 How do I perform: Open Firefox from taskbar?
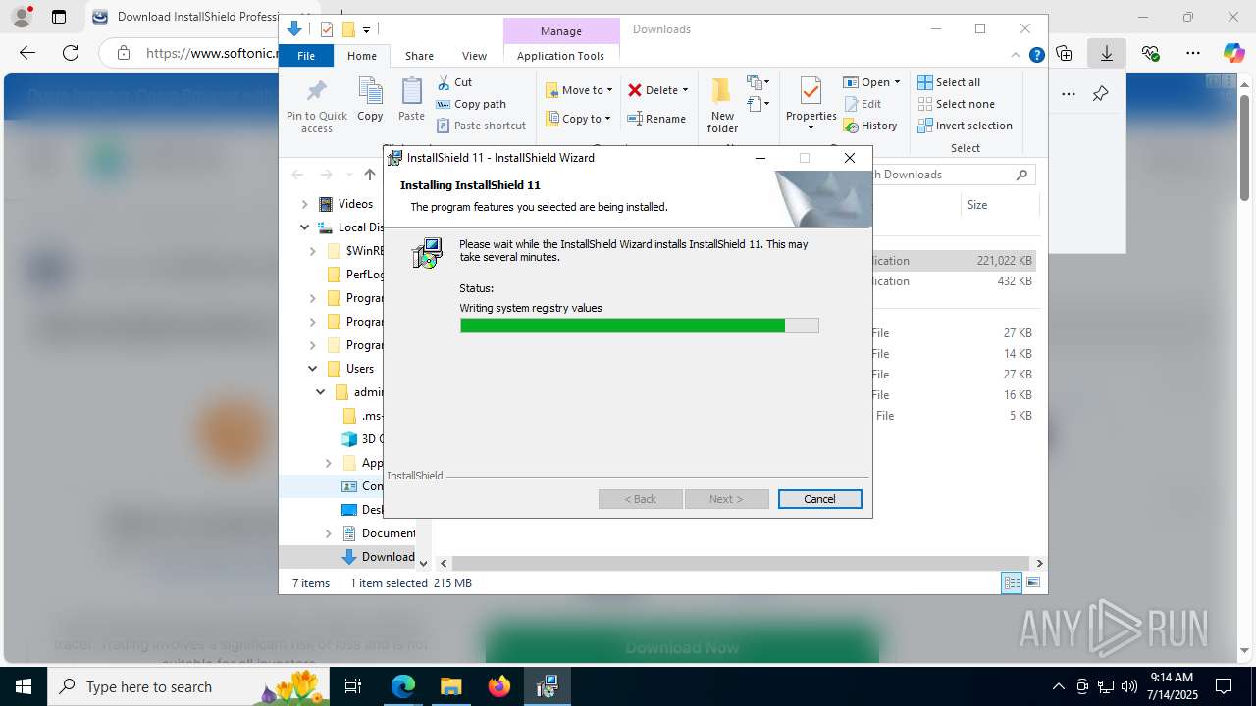(499, 686)
